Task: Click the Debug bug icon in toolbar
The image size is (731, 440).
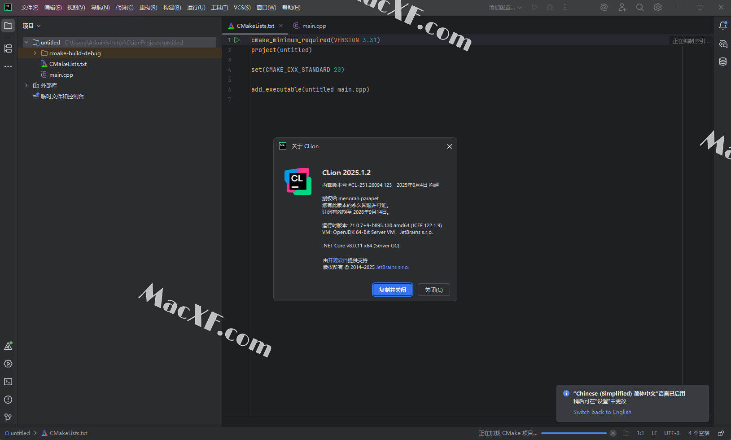Action: [x=550, y=7]
